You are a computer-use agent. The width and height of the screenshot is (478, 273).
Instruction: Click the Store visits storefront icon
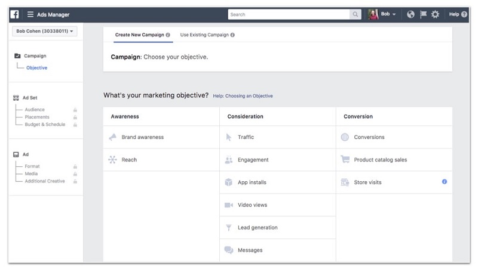coord(345,182)
